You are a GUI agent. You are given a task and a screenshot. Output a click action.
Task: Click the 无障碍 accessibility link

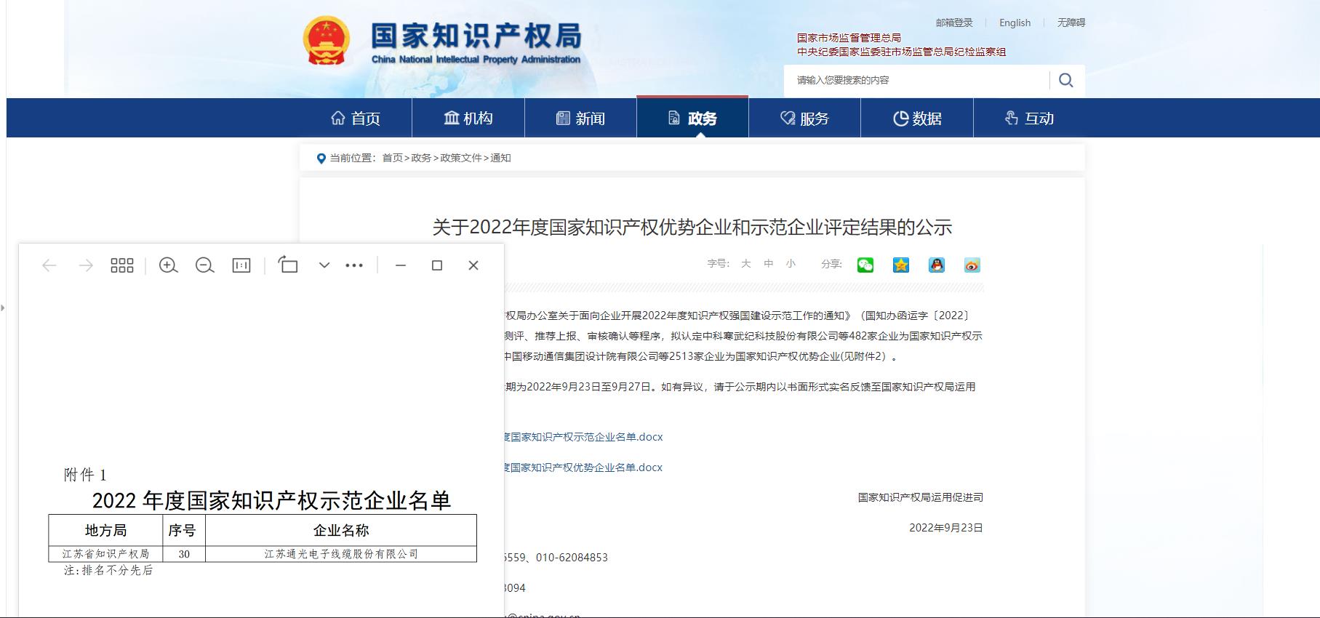[1071, 23]
